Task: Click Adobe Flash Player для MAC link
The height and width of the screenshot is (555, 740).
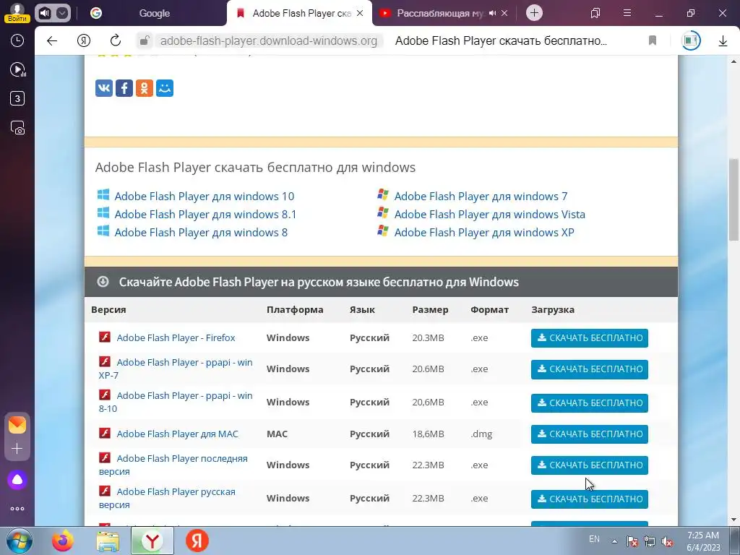Action: coord(177,434)
